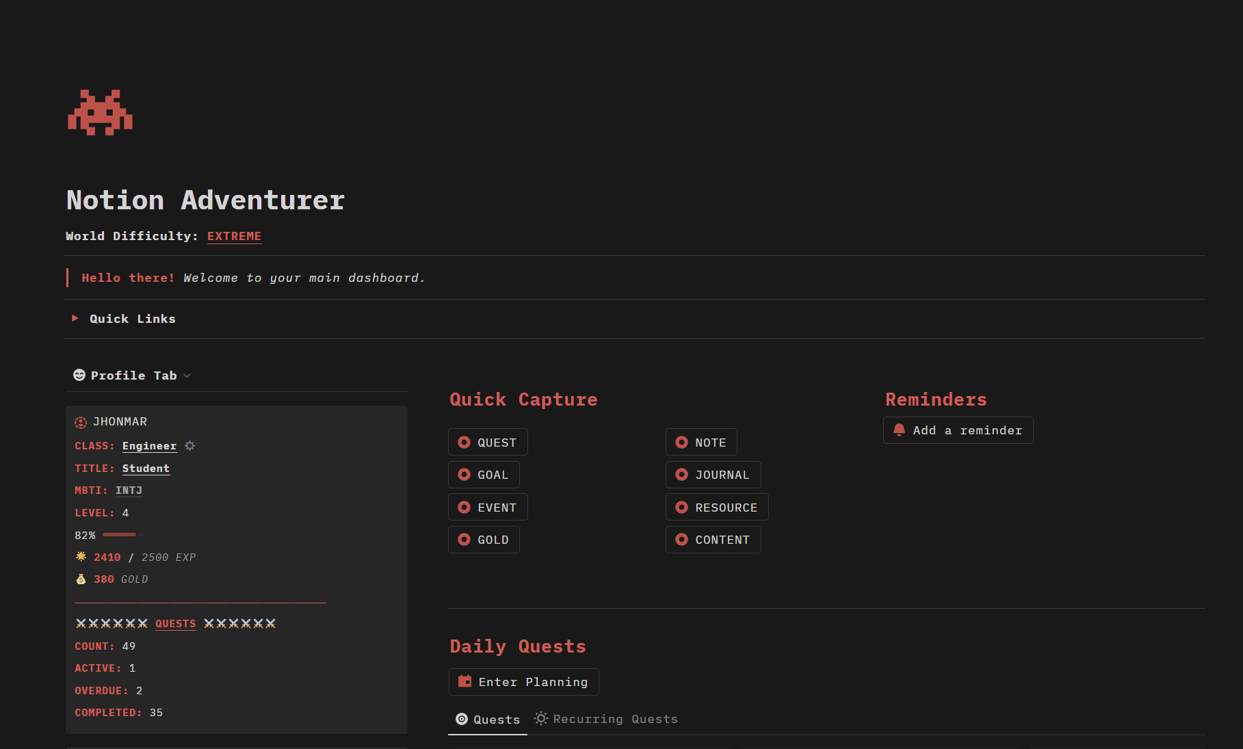This screenshot has width=1243, height=749.
Task: Click the bell icon in Add a reminder
Action: click(x=900, y=430)
